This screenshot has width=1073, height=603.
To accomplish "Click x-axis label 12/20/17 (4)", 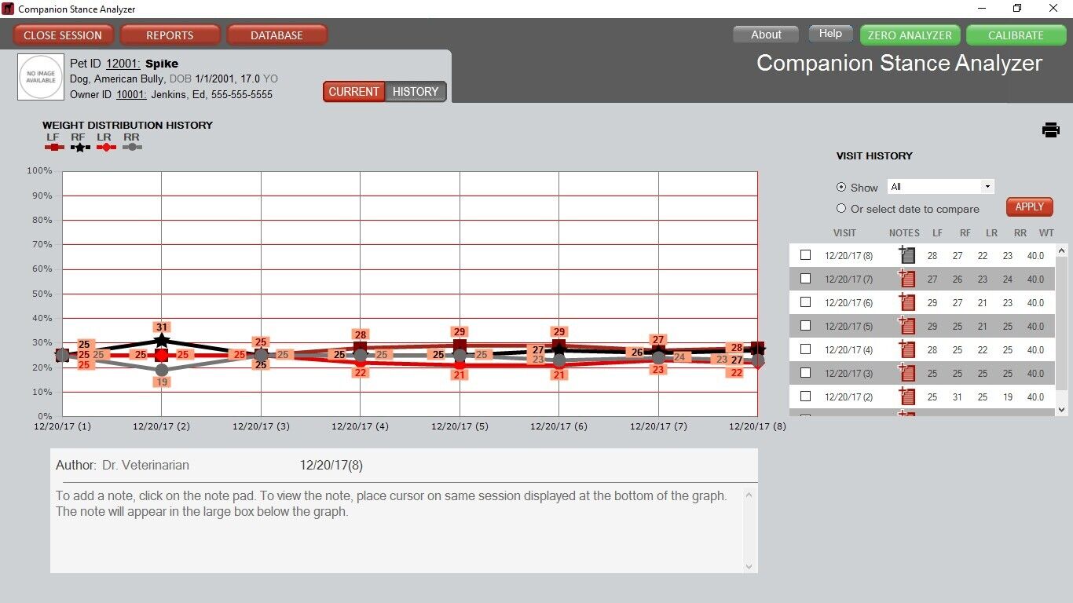I will (361, 426).
